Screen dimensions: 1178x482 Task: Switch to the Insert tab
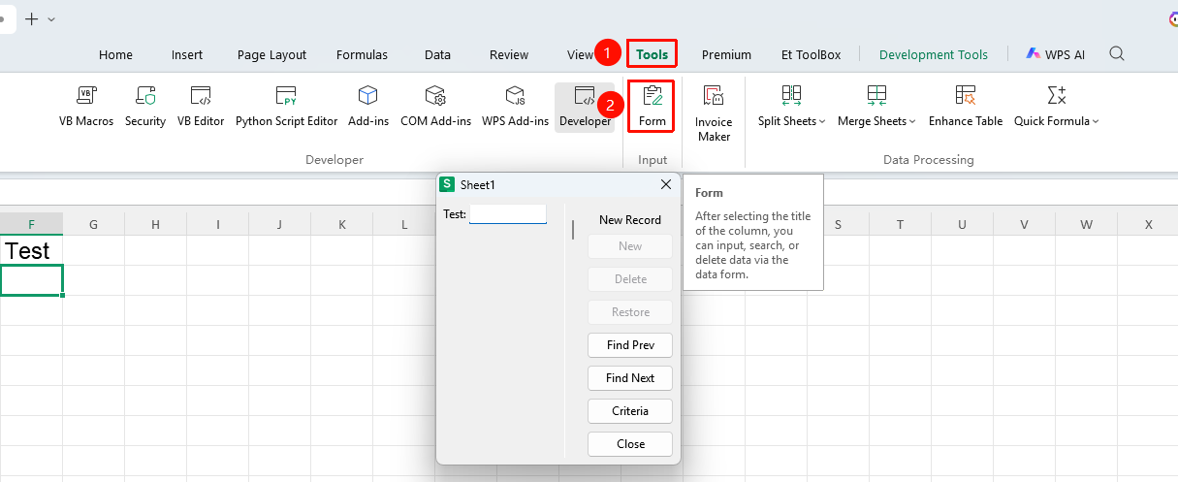pos(187,55)
